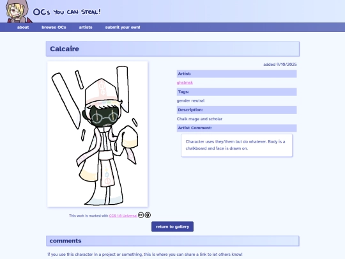Click the Calcaire title heading

tap(65, 49)
